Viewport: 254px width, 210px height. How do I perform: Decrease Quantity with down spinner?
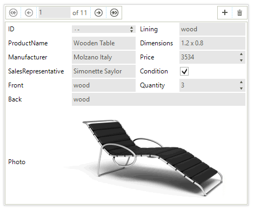pos(241,89)
